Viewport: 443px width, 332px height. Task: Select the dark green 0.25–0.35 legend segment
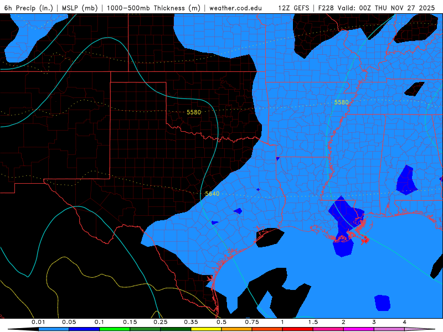[x=176, y=329]
